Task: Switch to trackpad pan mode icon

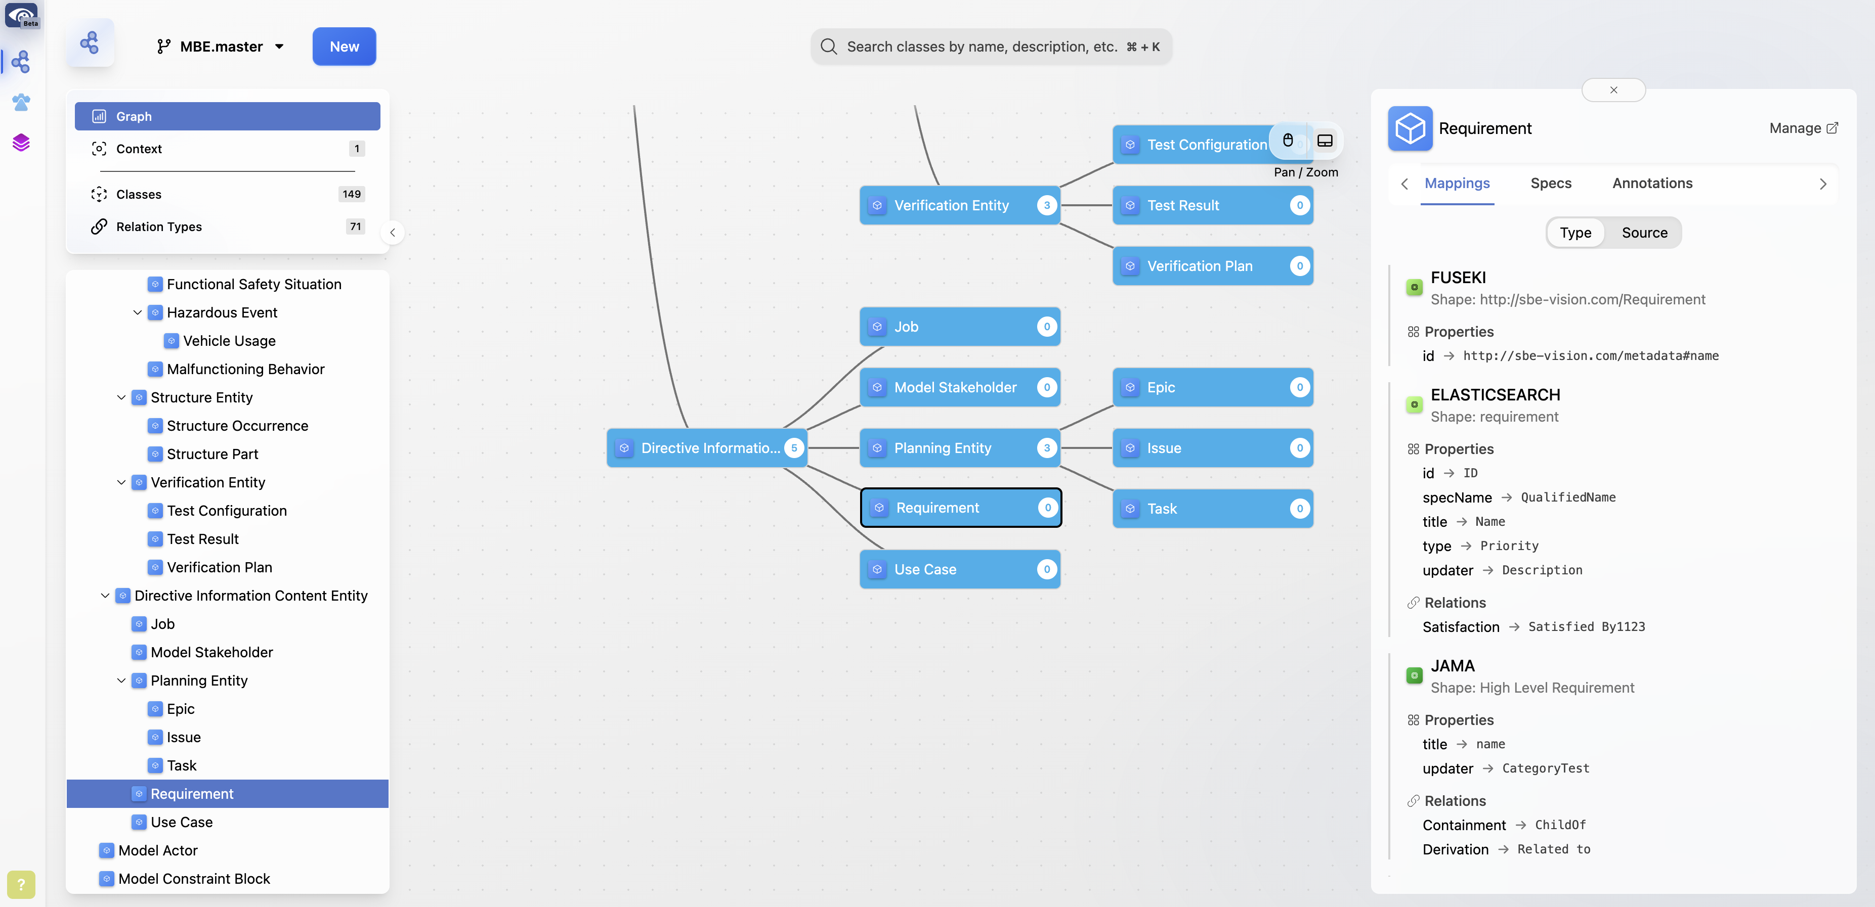Action: [1325, 141]
